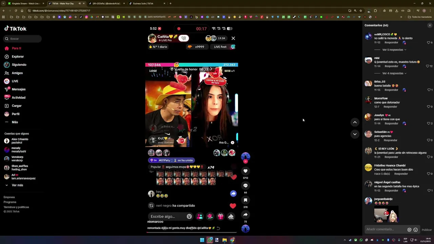The height and width of the screenshot is (244, 434).
Task: Open niomarcoo avatar beside video
Action: (245, 157)
